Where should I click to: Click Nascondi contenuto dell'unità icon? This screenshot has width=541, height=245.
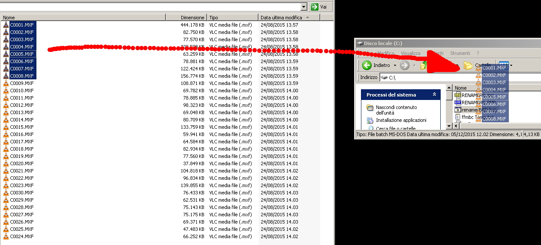click(370, 107)
